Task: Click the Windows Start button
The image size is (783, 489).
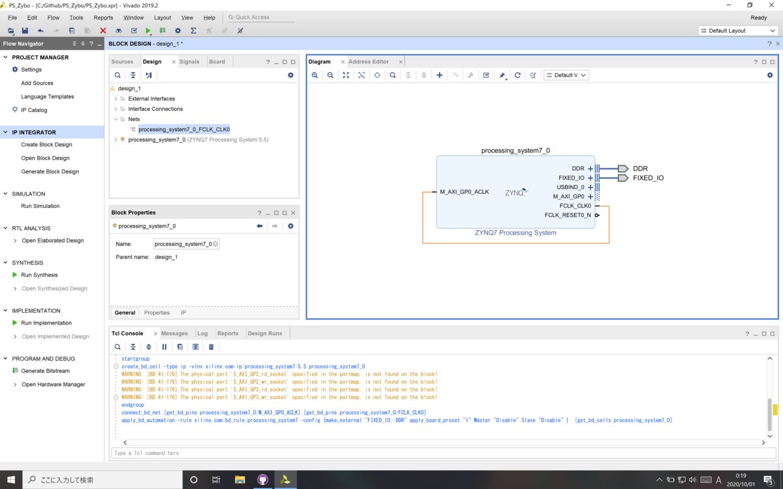Action: [12, 479]
